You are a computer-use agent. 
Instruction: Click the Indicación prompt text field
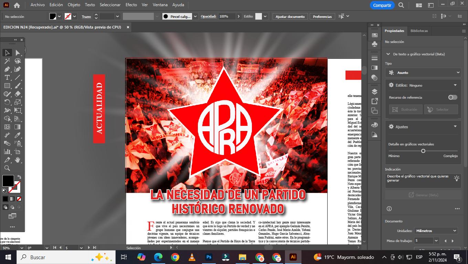(423, 180)
